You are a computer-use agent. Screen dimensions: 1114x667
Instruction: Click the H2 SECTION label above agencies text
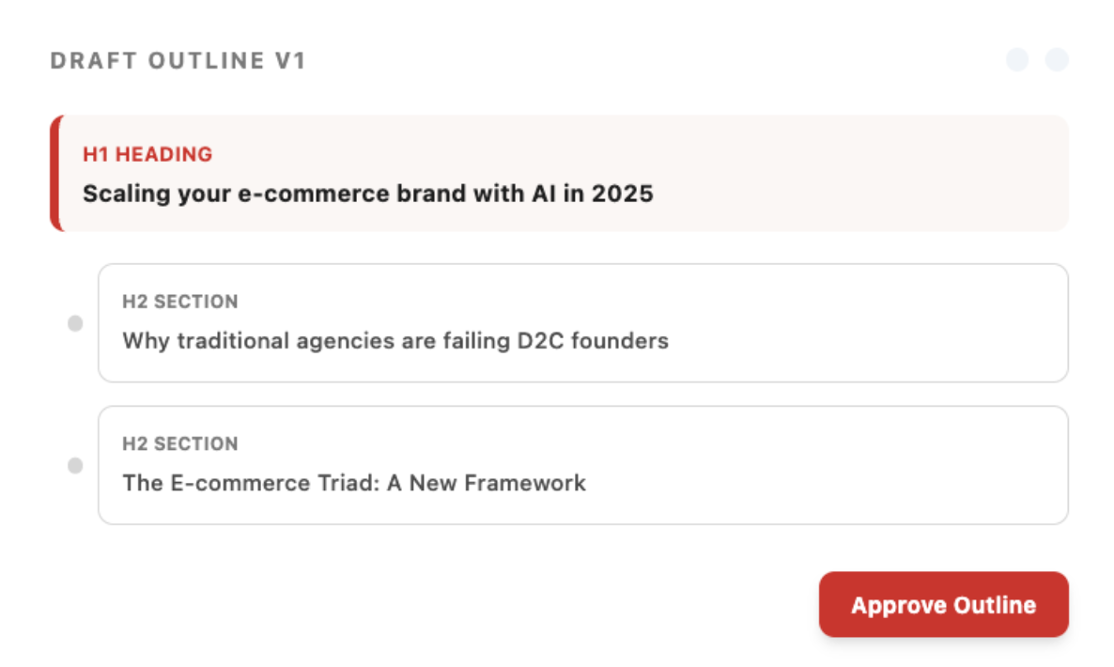click(179, 302)
